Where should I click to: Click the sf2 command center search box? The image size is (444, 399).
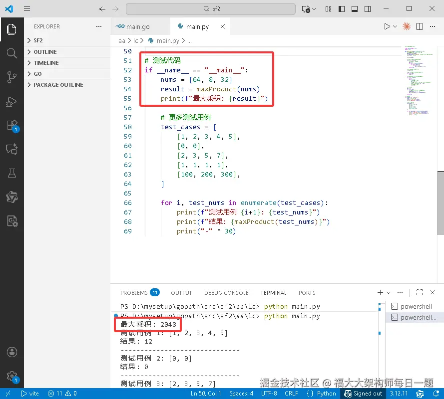pyautogui.click(x=211, y=9)
